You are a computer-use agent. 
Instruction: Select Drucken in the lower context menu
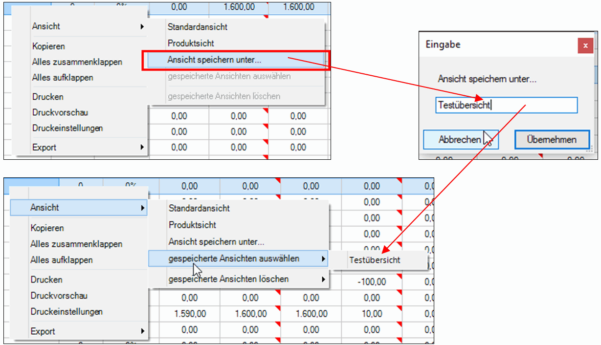point(46,280)
